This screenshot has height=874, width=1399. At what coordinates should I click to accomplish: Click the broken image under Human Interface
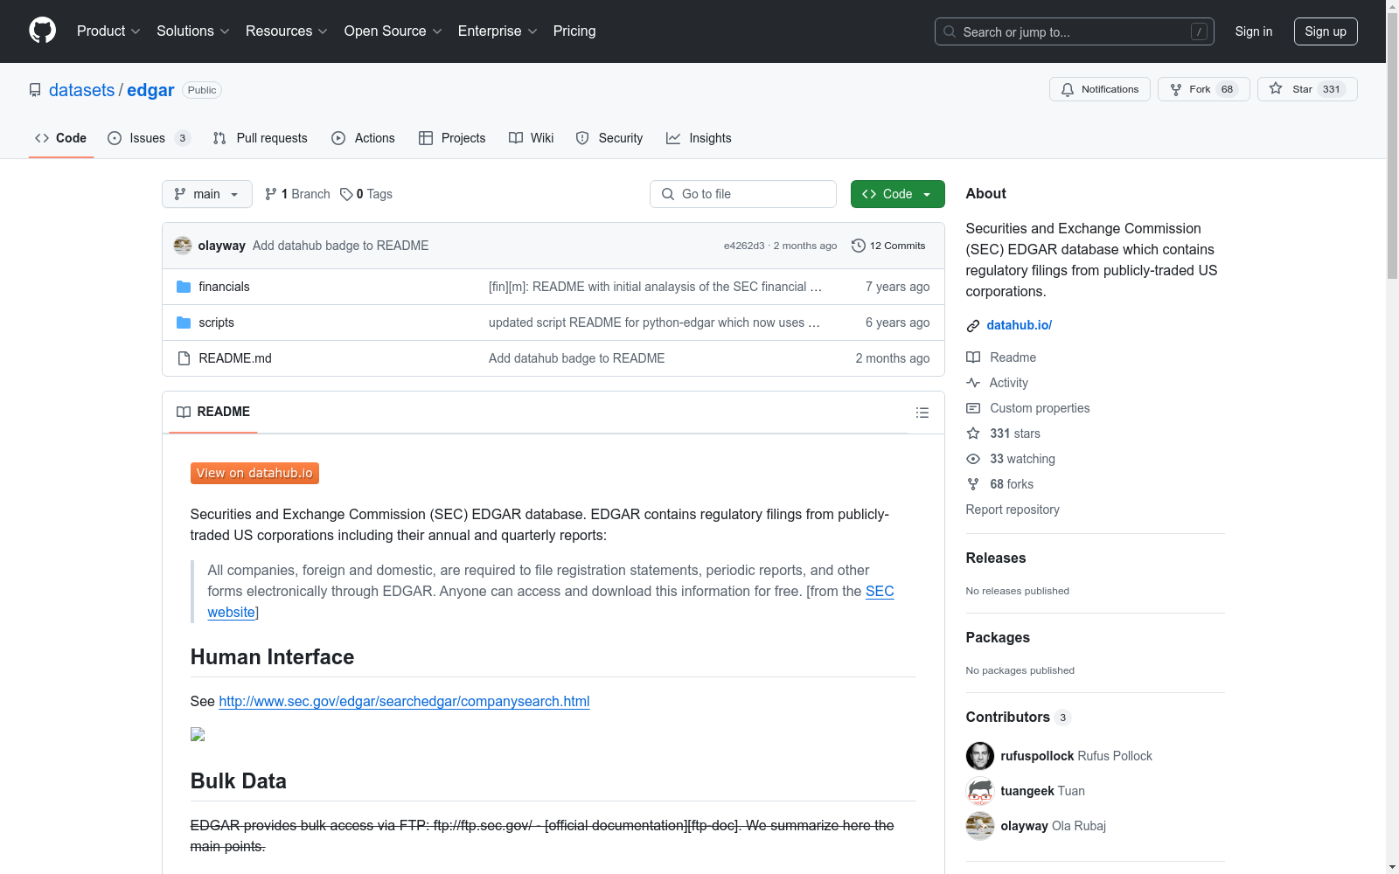click(198, 734)
